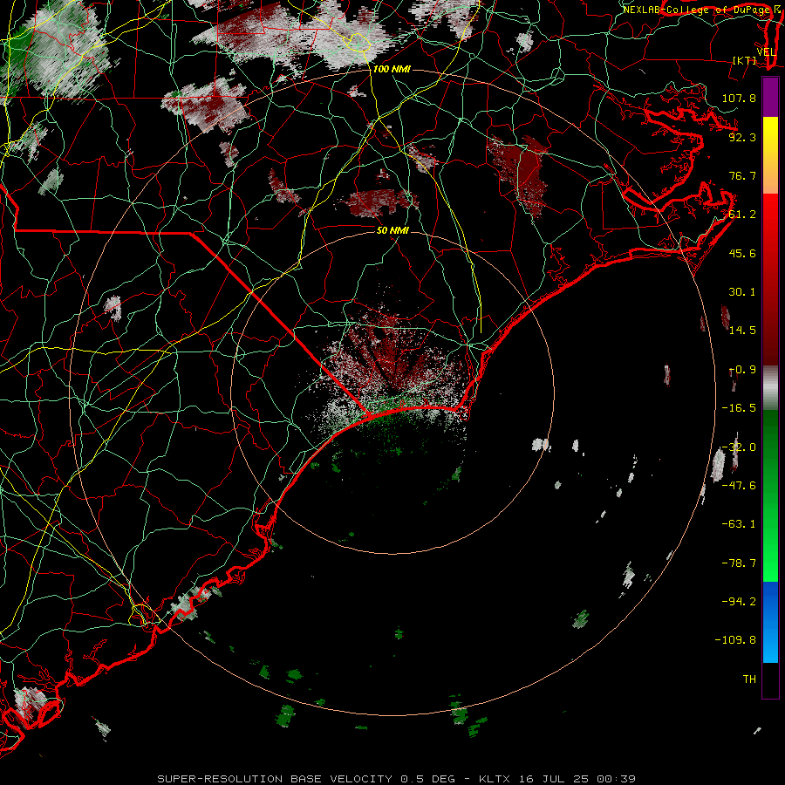The image size is (785, 785).
Task: Click the TH legend label
Action: (x=749, y=679)
